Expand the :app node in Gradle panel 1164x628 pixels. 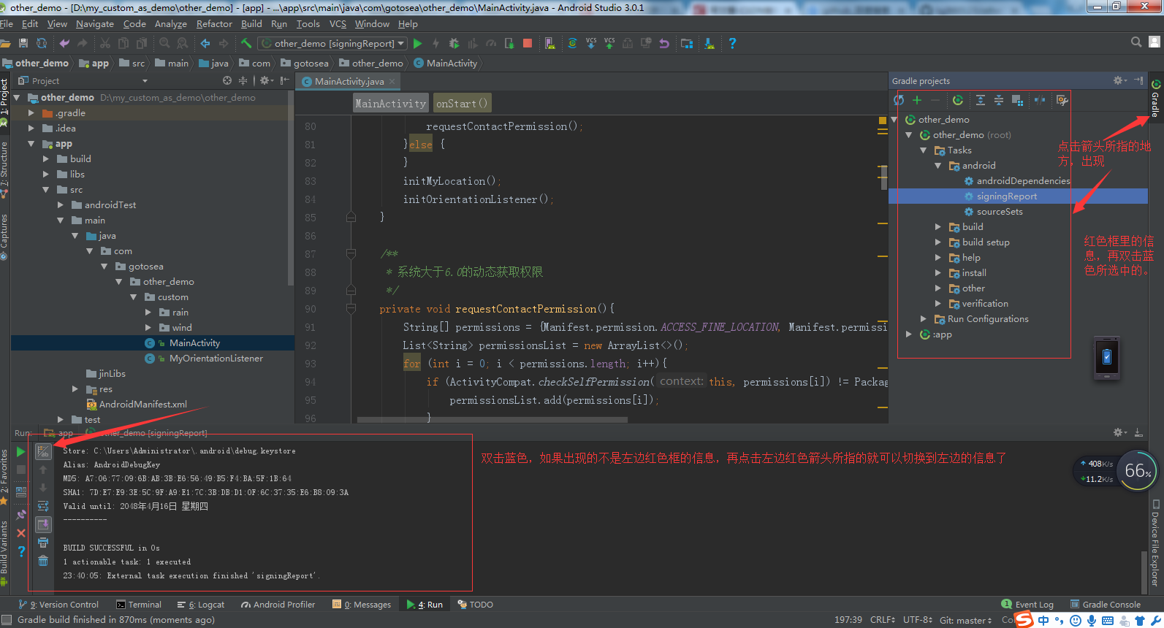909,334
